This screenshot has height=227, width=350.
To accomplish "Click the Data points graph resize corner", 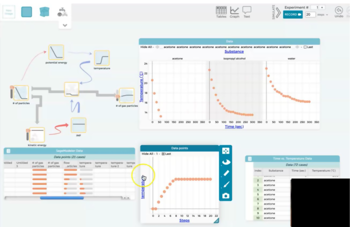I will [216, 220].
